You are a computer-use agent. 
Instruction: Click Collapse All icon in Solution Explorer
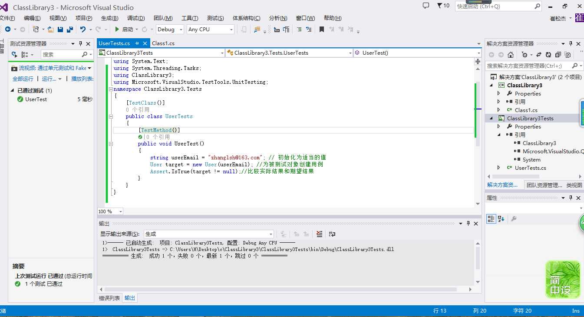click(x=558, y=55)
